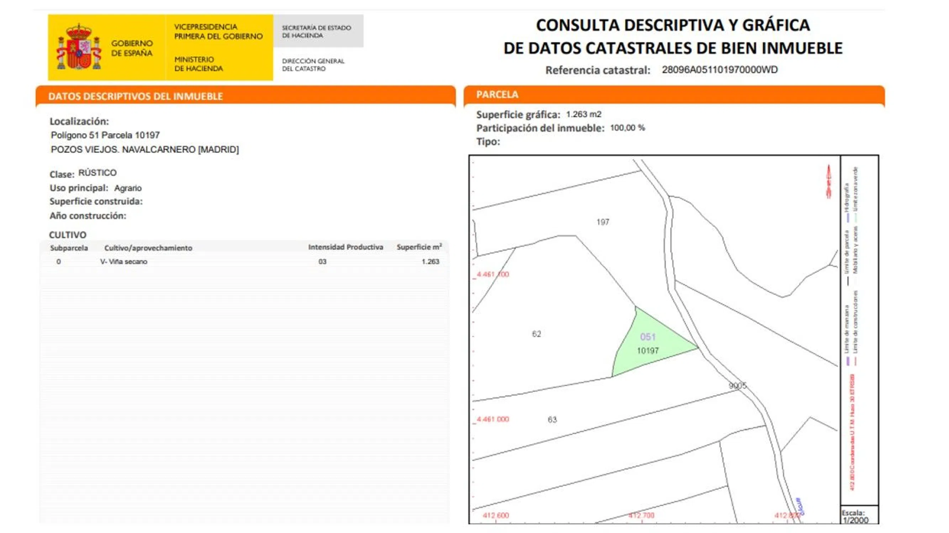
Task: Click the 'RÚSTICO' class value
Action: click(97, 173)
